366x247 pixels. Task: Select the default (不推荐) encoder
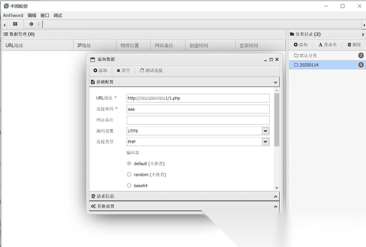(x=129, y=163)
